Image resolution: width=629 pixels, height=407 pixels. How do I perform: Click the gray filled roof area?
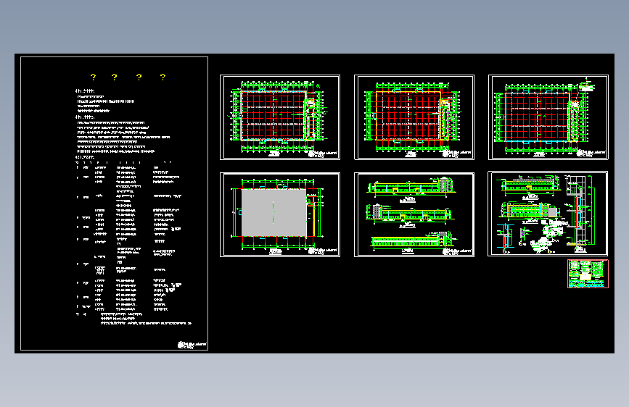[274, 213]
